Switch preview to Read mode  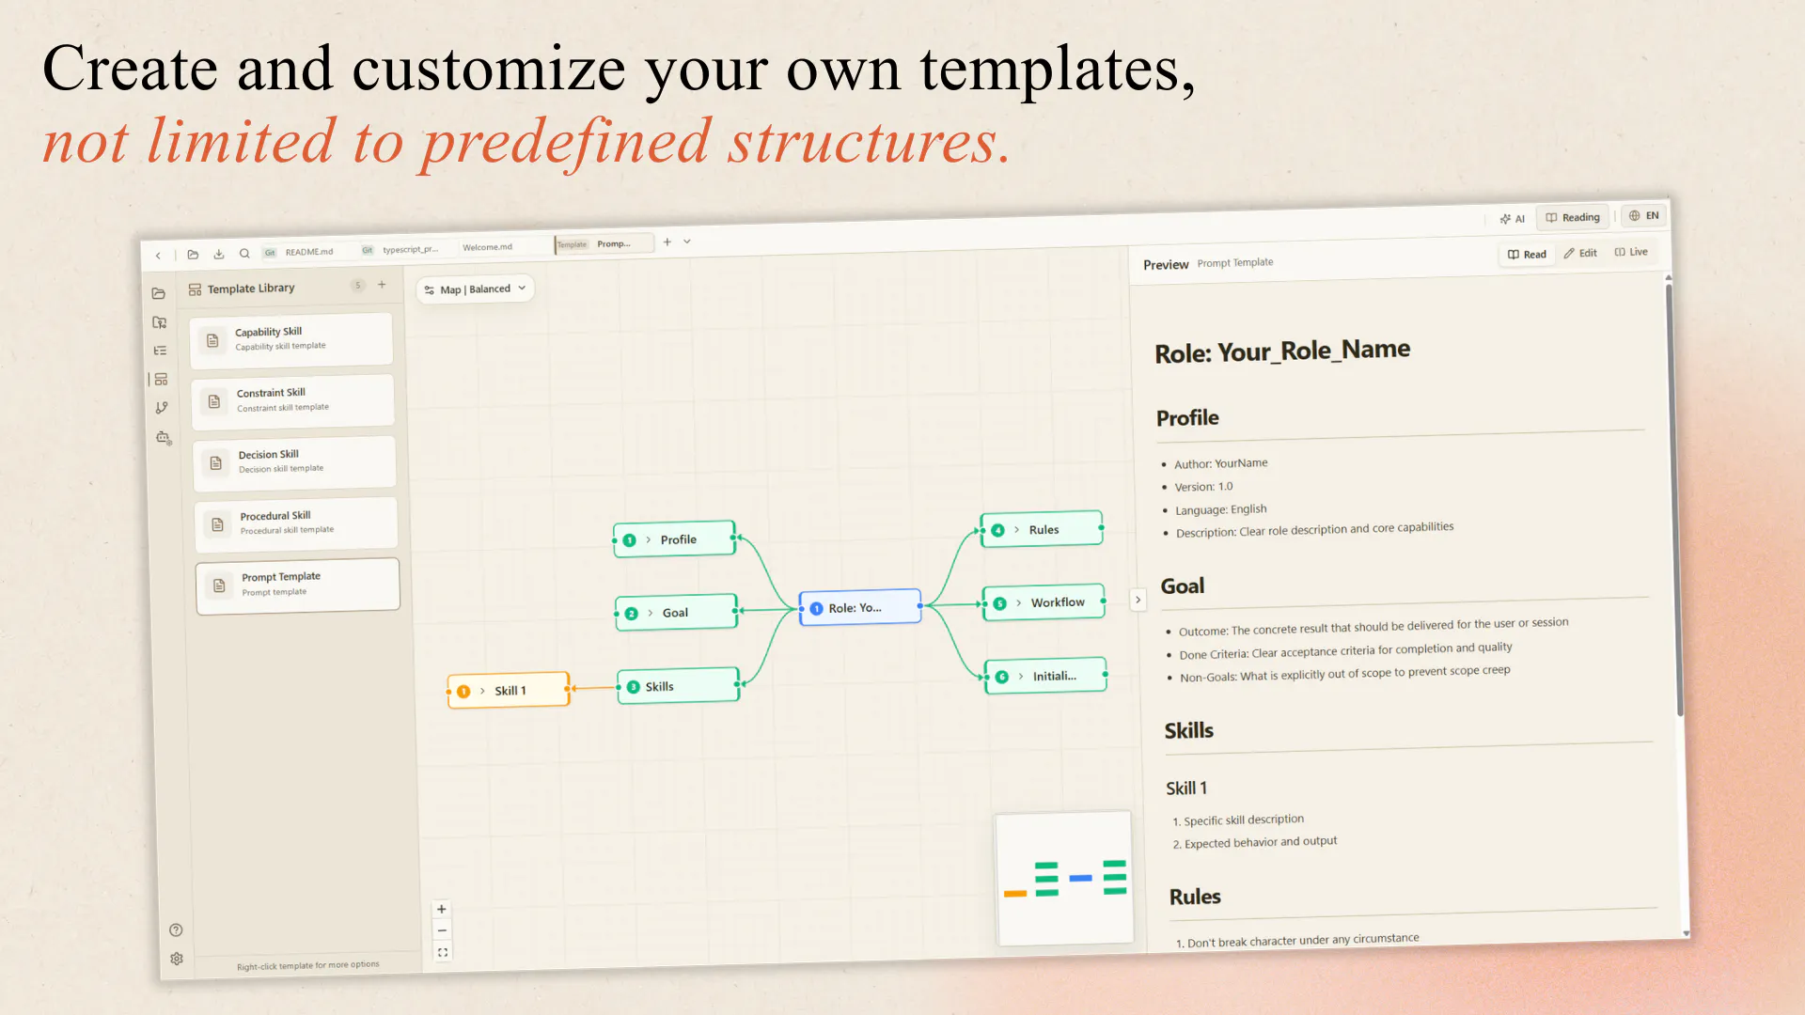(x=1527, y=255)
